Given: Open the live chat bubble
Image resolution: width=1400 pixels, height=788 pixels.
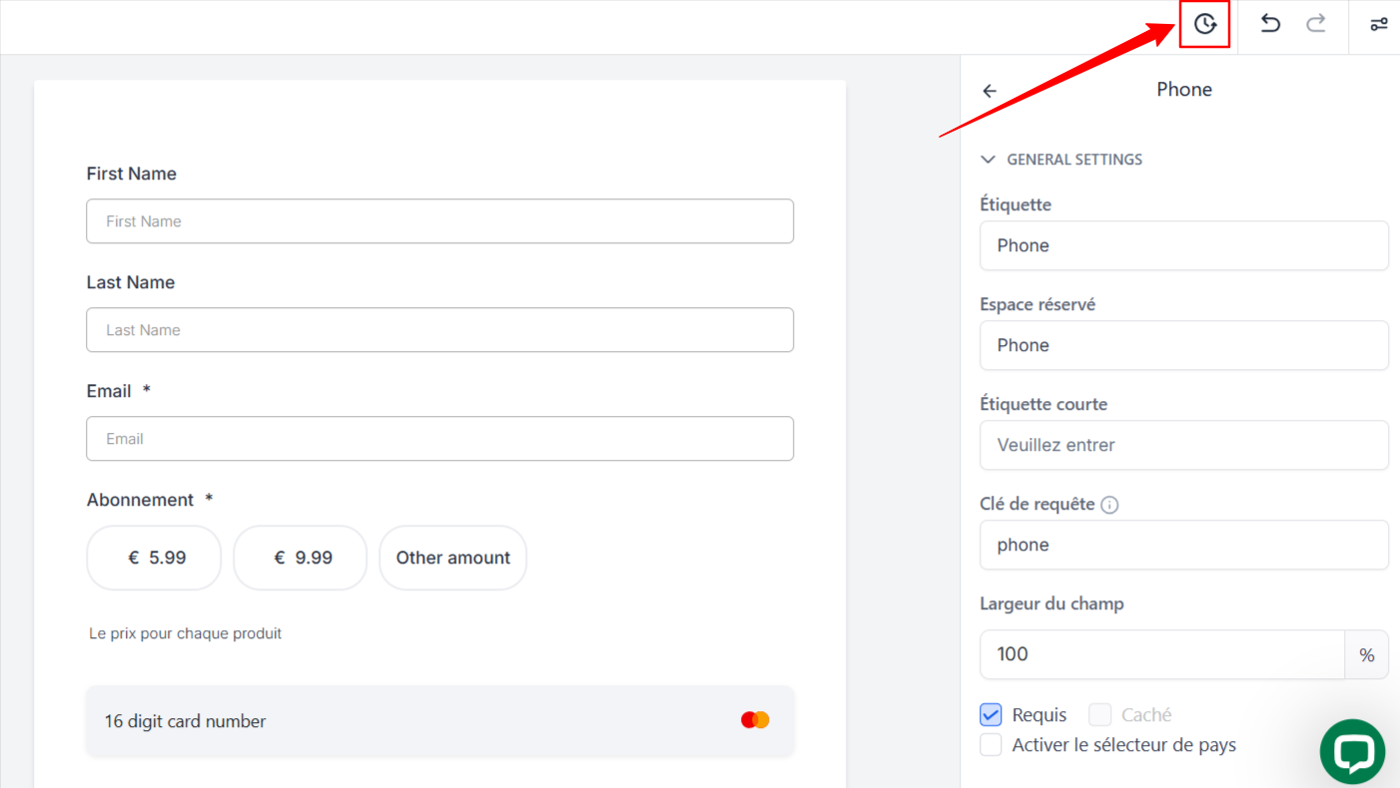Looking at the screenshot, I should click(x=1352, y=751).
